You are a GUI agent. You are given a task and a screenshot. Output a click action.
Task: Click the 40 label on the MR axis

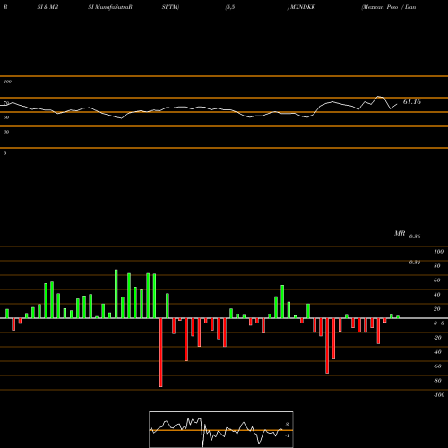click(x=437, y=295)
